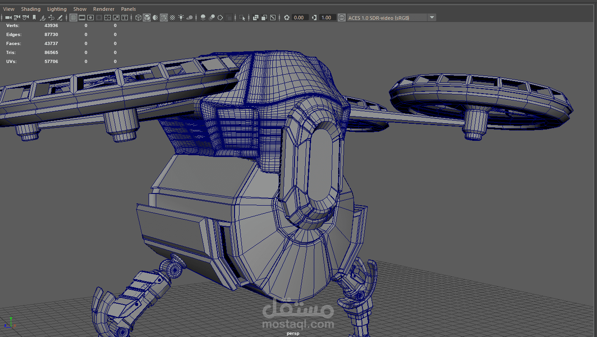
Task: Click the Bookmarks icon
Action: tap(34, 18)
